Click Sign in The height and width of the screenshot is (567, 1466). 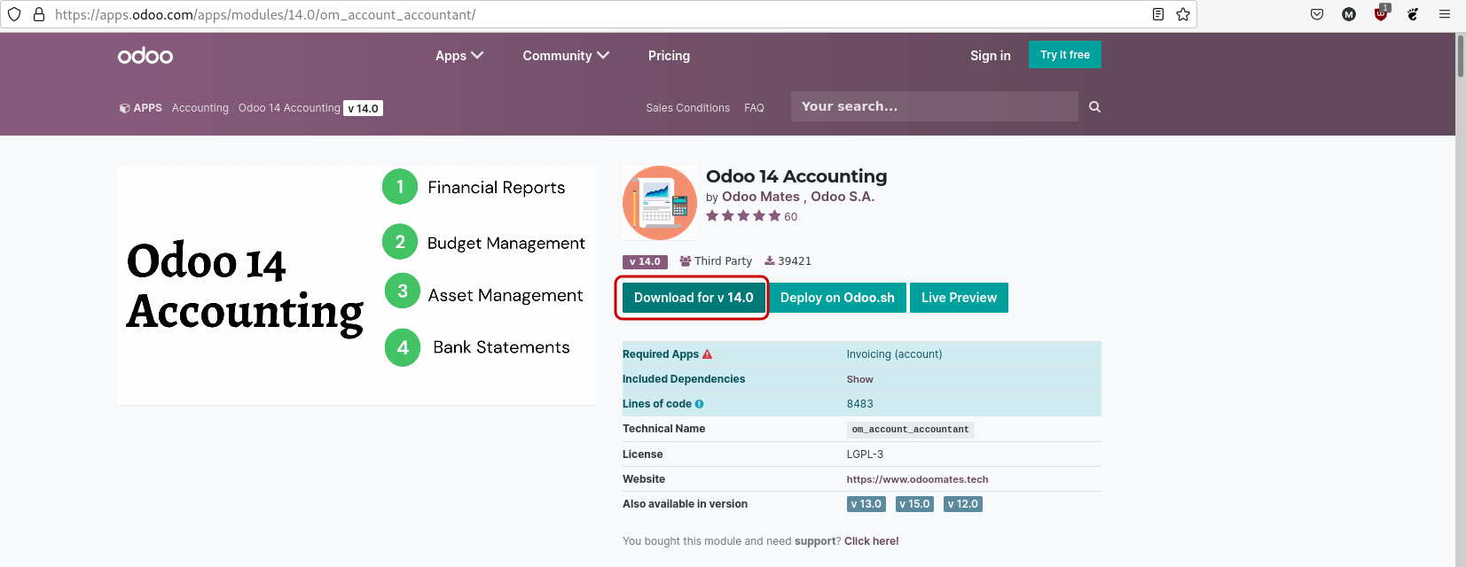coord(991,56)
